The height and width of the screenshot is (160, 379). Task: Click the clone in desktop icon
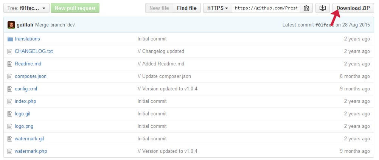click(x=322, y=8)
